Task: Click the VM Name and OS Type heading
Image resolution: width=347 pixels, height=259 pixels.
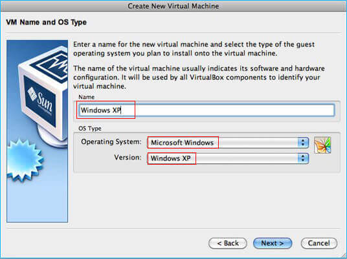Action: point(46,23)
